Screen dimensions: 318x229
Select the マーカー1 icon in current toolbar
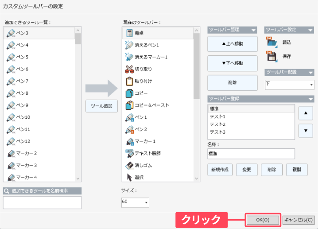[x=130, y=142]
